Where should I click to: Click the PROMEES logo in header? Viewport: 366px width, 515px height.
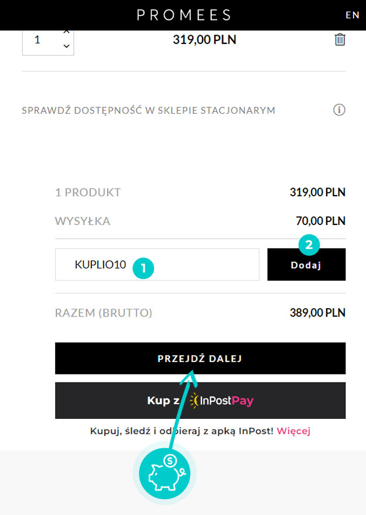click(x=184, y=15)
